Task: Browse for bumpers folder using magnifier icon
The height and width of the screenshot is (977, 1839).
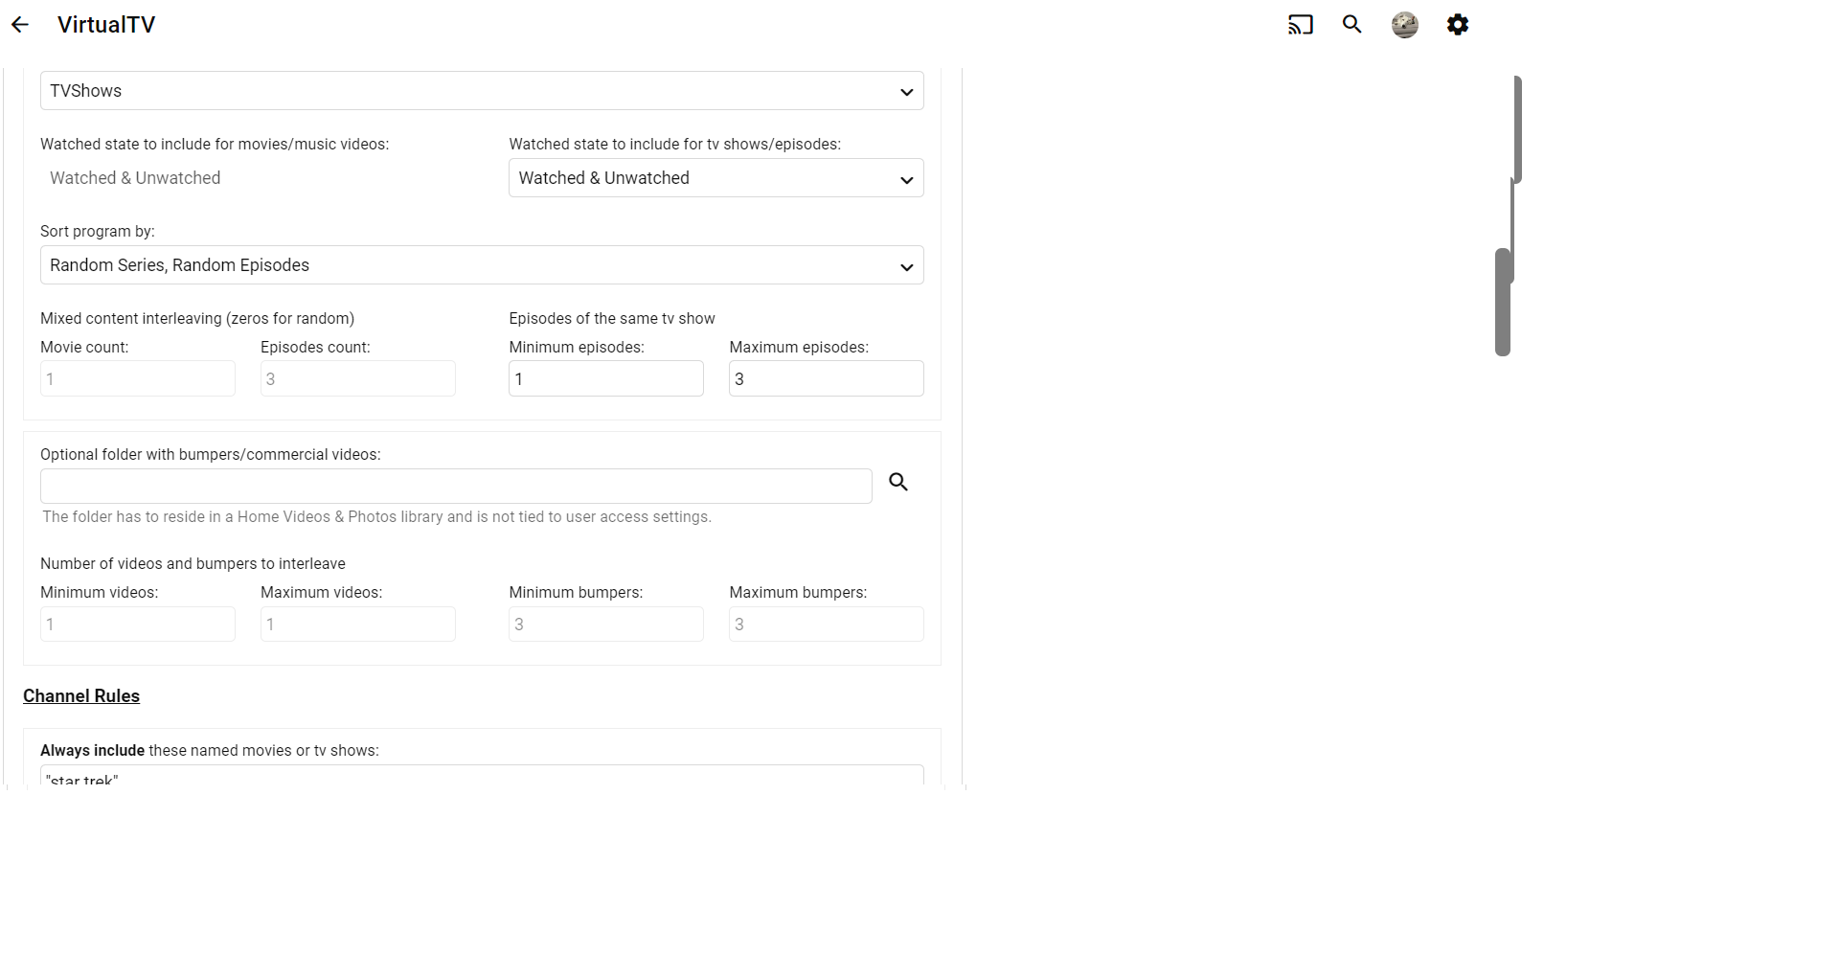Action: click(x=898, y=482)
